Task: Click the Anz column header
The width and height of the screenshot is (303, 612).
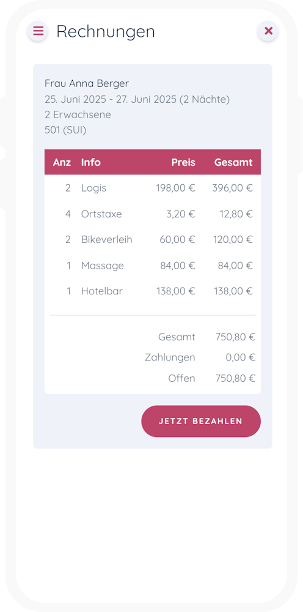Action: [x=62, y=162]
